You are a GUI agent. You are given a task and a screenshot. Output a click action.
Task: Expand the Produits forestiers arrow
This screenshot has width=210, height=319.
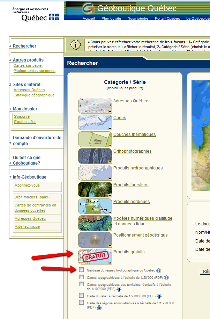coord(110,196)
